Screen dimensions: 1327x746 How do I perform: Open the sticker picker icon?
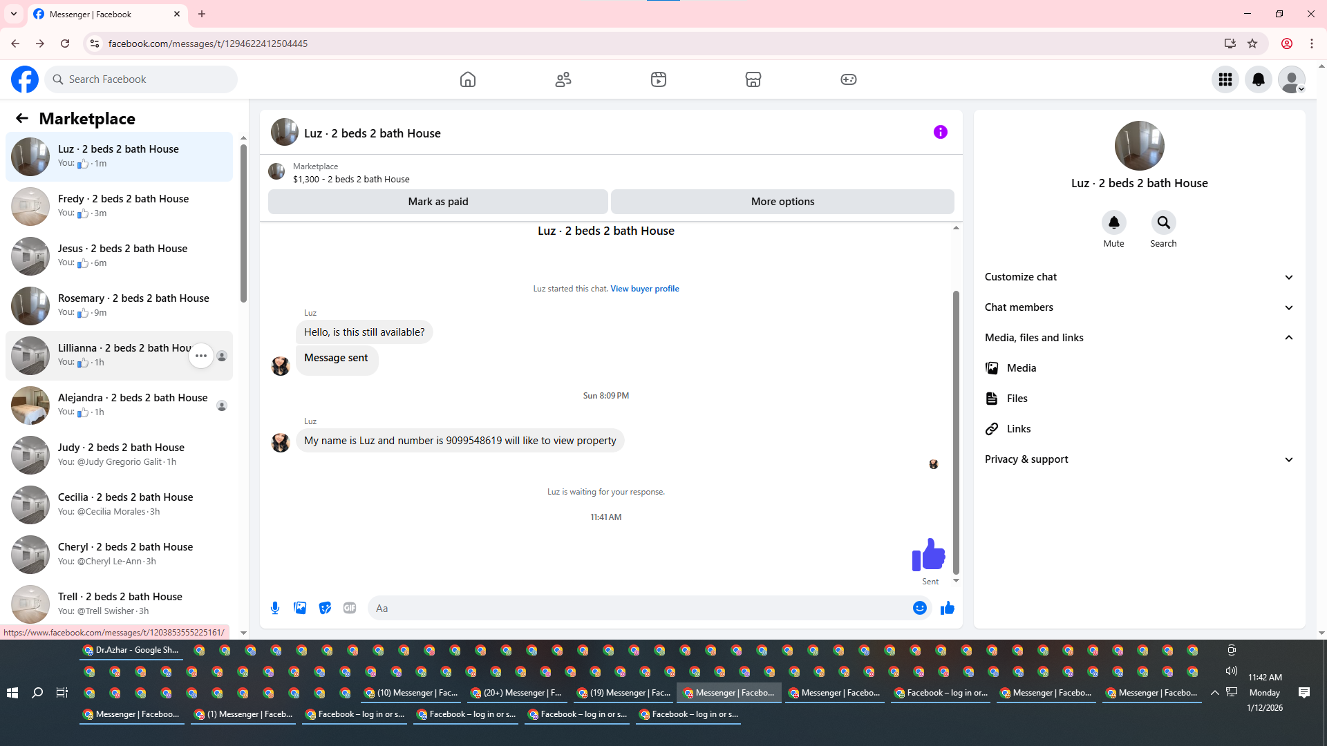coord(325,608)
